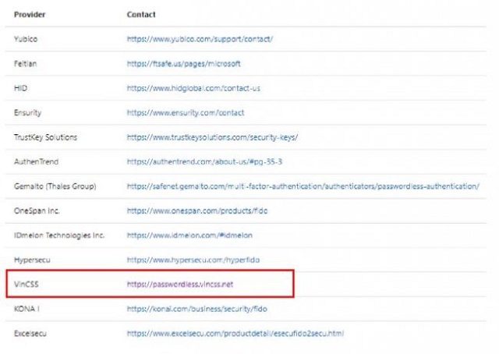The image size is (499, 354).
Task: Open the AuthenTrend about-us link
Action: (204, 161)
